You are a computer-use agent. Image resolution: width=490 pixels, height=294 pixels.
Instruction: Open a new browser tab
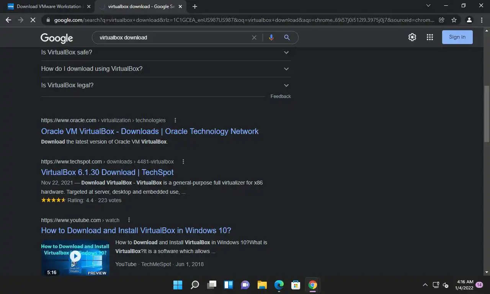click(195, 7)
